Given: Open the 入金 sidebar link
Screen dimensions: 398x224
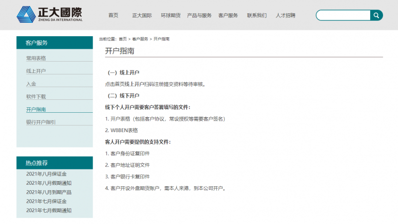Looking at the screenshot, I should (31, 84).
